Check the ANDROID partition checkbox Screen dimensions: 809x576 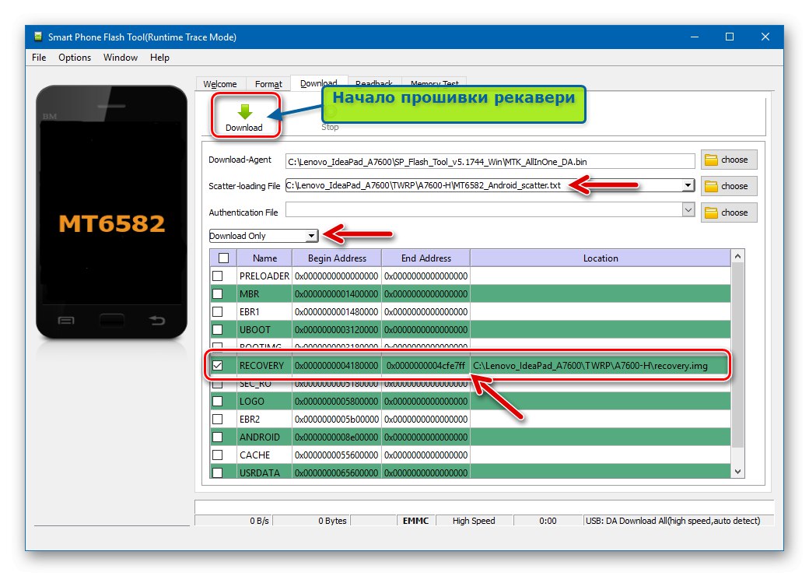(218, 437)
